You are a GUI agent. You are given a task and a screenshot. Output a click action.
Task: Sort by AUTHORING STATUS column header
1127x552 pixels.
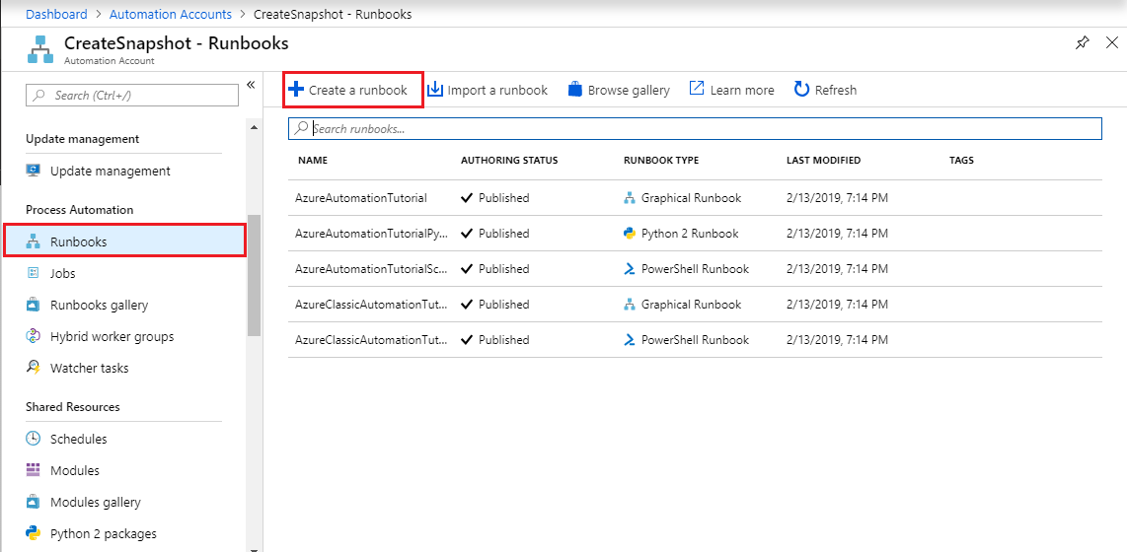(x=509, y=160)
